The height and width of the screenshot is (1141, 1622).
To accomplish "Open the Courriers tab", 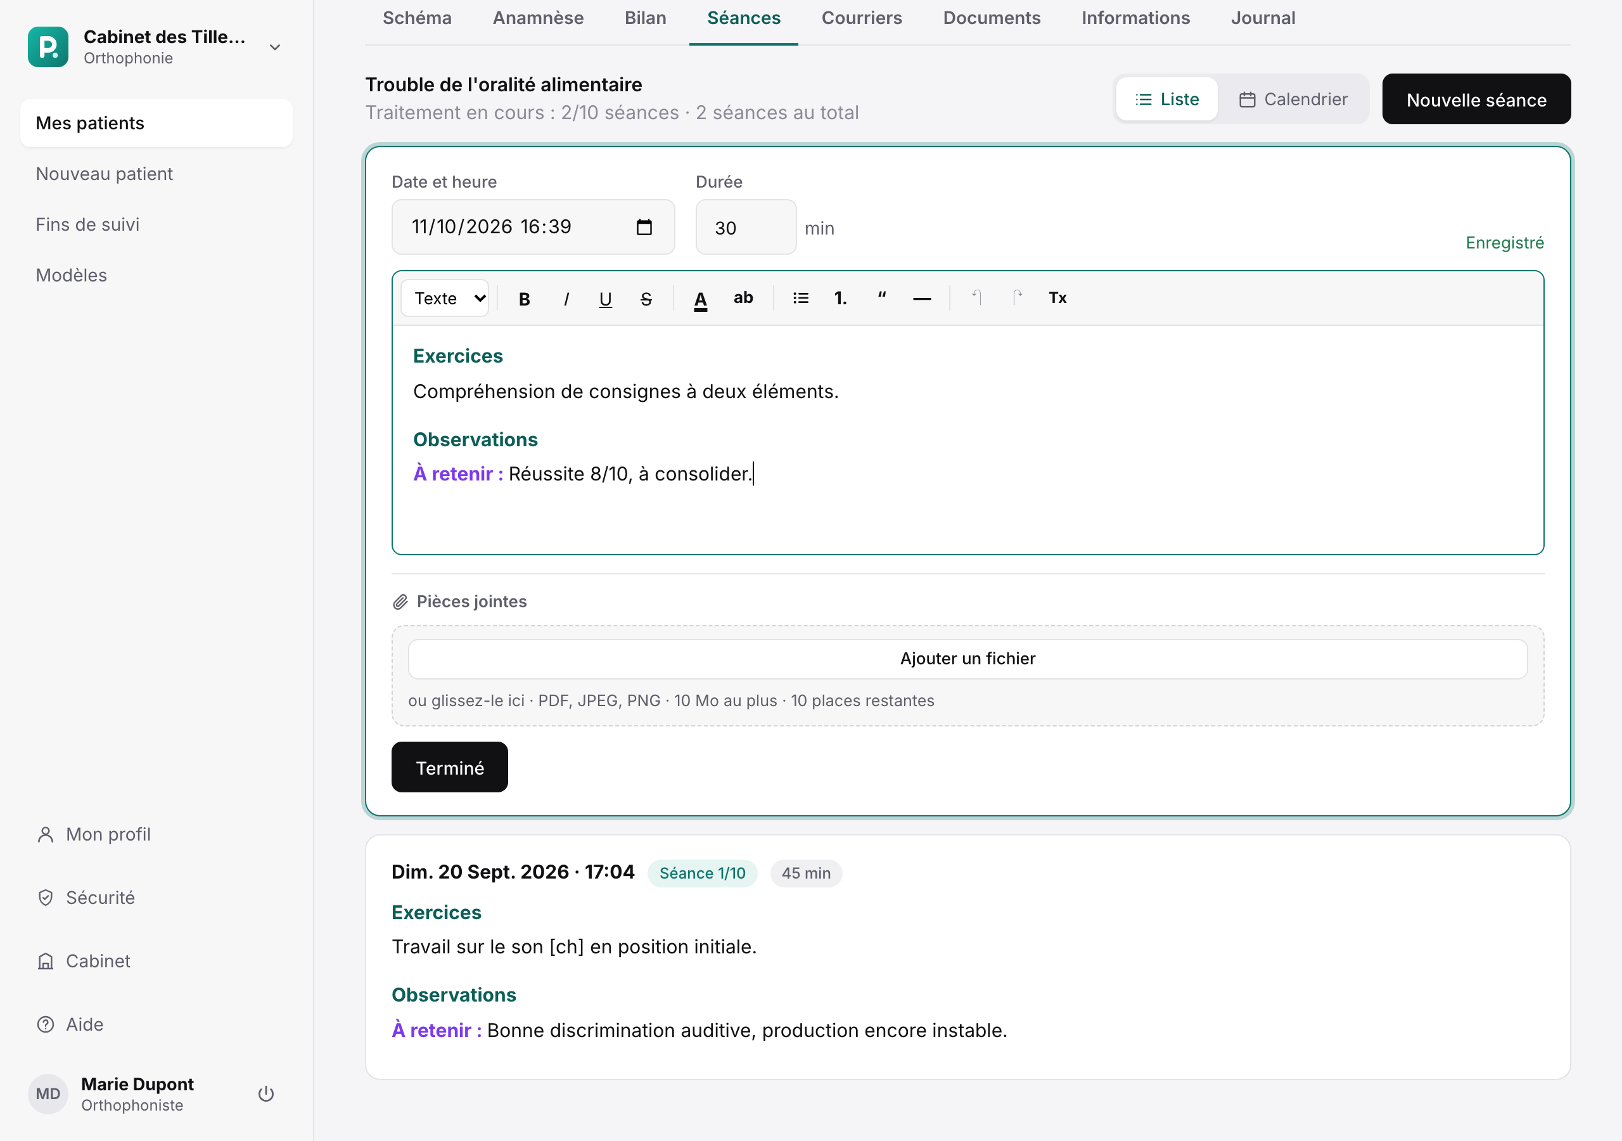I will tap(862, 18).
